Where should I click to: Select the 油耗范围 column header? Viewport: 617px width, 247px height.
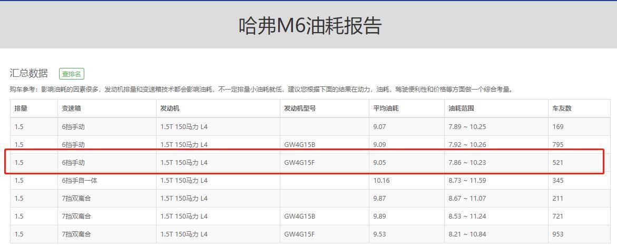(461, 108)
